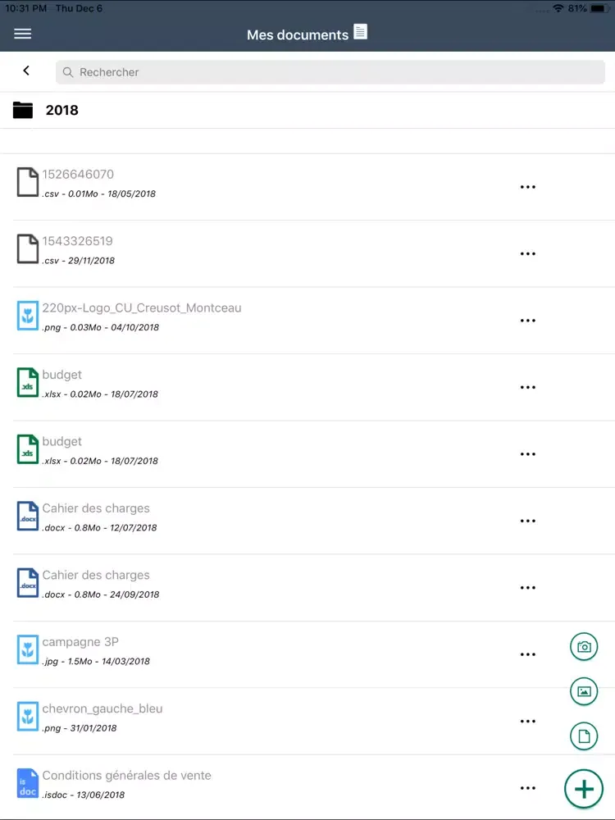The height and width of the screenshot is (820, 615).
Task: Go back using the left chevron arrow
Action: [x=25, y=71]
